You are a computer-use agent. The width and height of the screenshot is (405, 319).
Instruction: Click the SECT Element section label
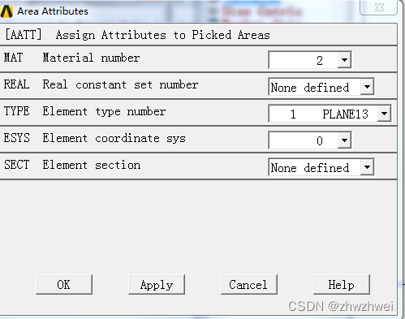point(72,165)
